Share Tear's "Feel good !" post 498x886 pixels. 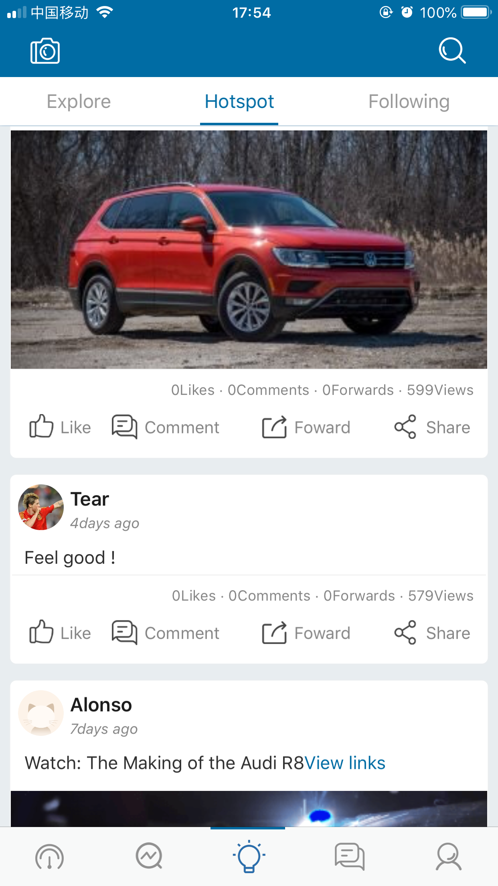432,633
